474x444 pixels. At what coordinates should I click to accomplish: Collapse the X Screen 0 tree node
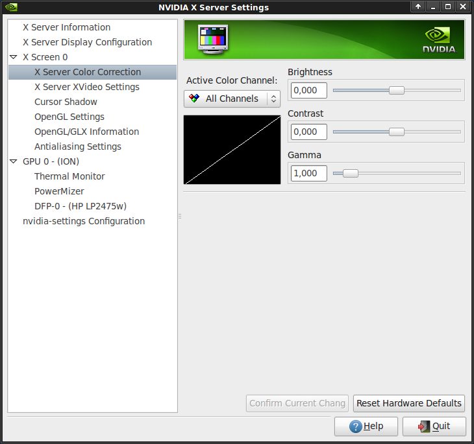[13, 57]
